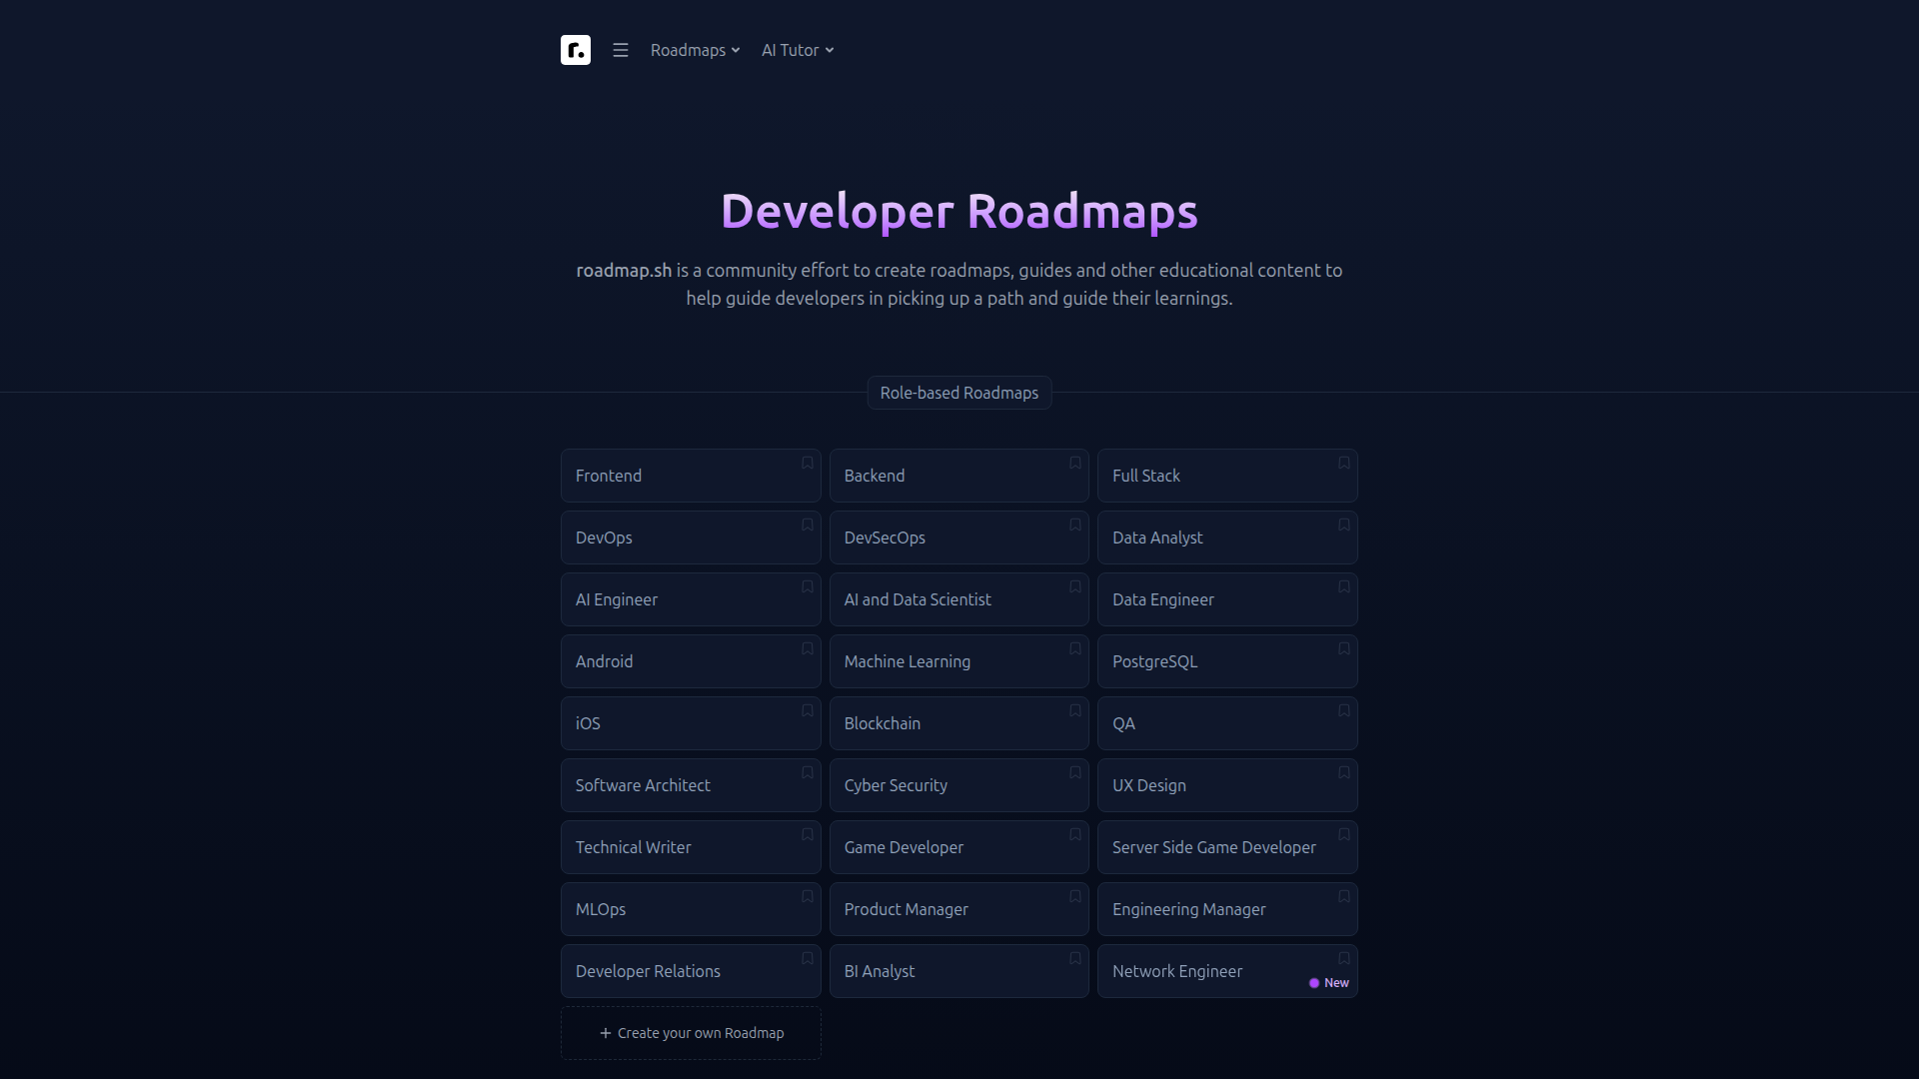This screenshot has height=1079, width=1919.
Task: Bookmark the Full Stack roadmap
Action: (1344, 463)
